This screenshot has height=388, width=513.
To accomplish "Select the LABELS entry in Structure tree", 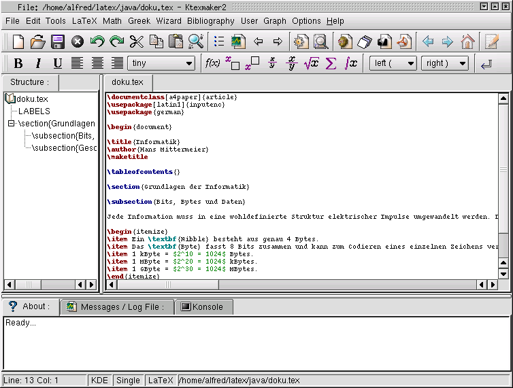I will click(x=34, y=111).
